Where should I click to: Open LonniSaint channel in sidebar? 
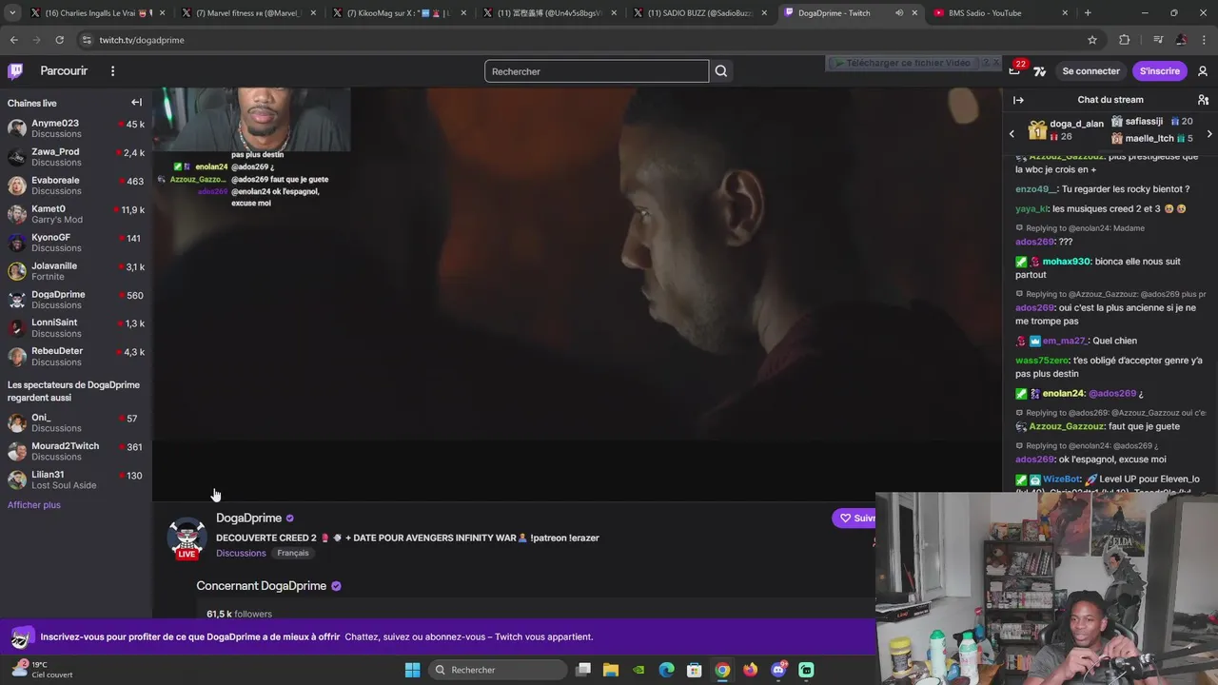click(76, 327)
